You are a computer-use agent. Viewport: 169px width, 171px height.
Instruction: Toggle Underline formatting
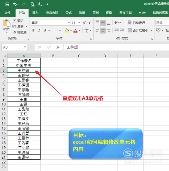[x=45, y=30]
